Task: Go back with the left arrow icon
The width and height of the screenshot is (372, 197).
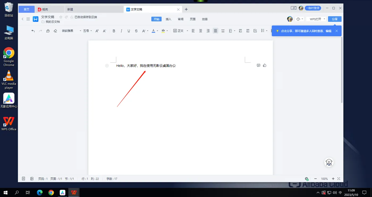Action: [23, 19]
